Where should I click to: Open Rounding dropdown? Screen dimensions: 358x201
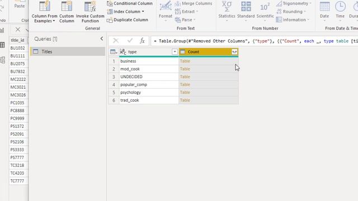[291, 12]
